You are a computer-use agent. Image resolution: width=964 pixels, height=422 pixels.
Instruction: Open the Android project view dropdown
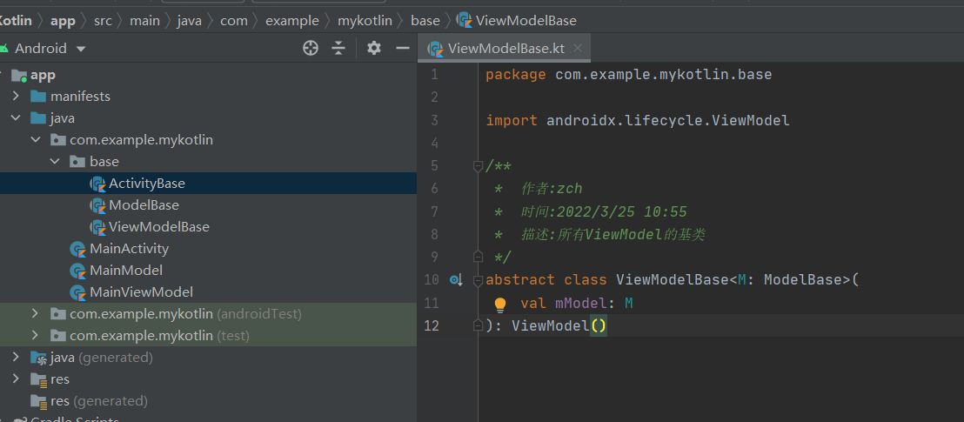click(x=81, y=49)
